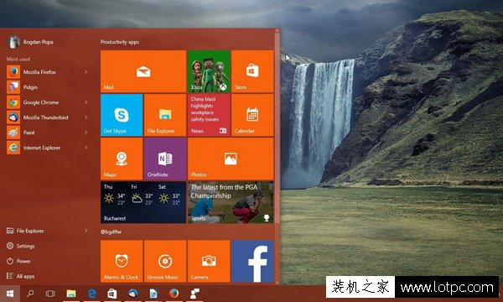Open the Sports PGA Championship tile
This screenshot has width=503, height=302.
click(x=231, y=202)
